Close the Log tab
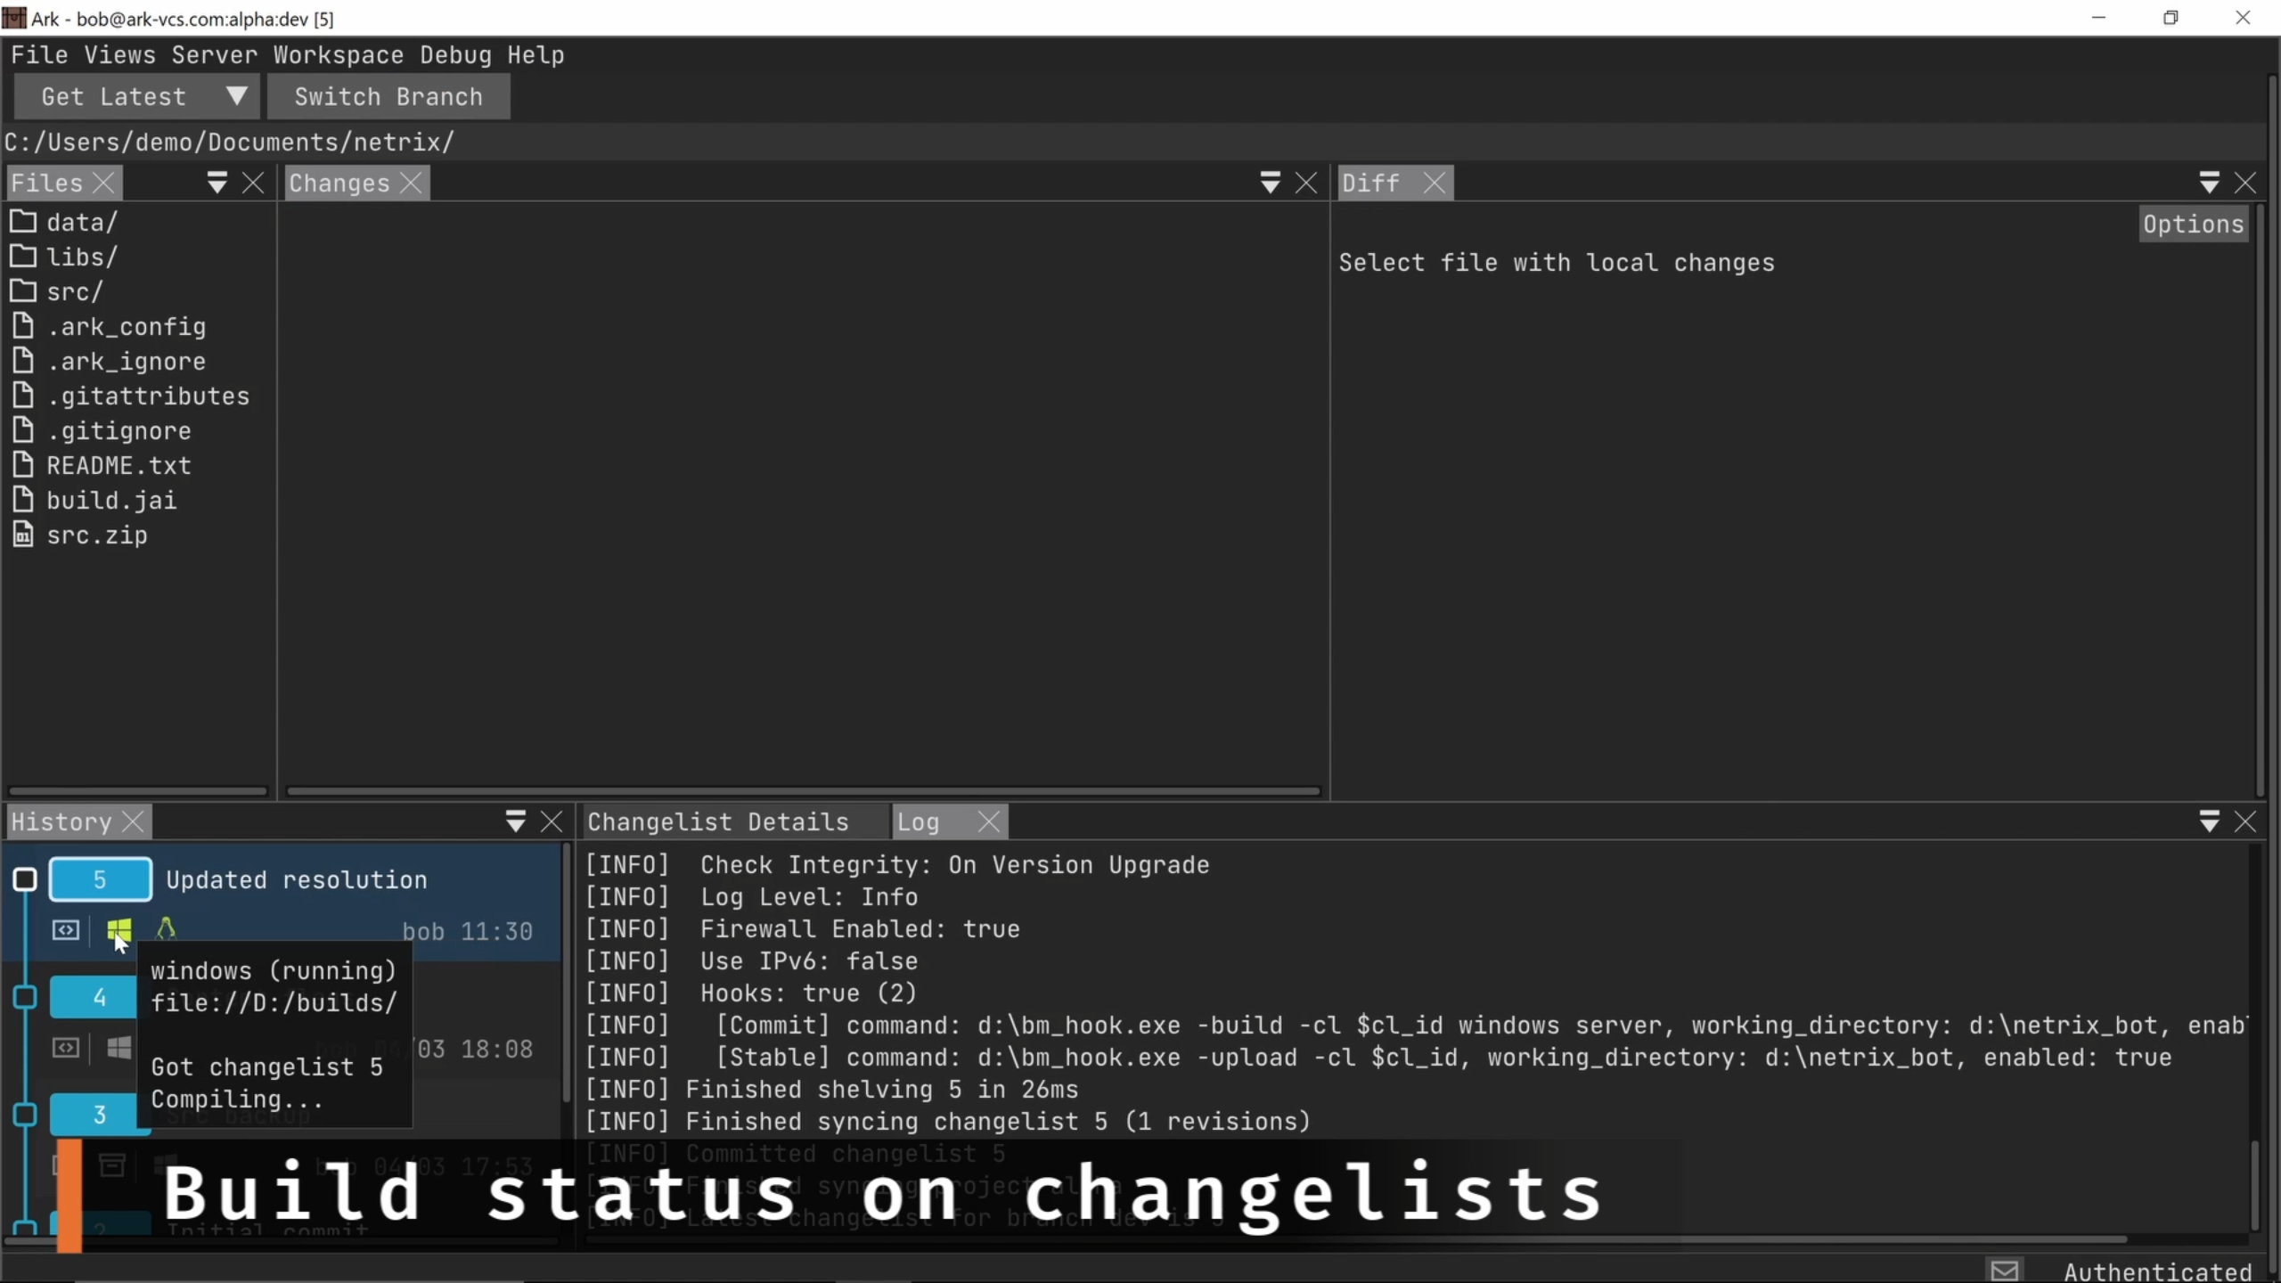 coord(989,822)
